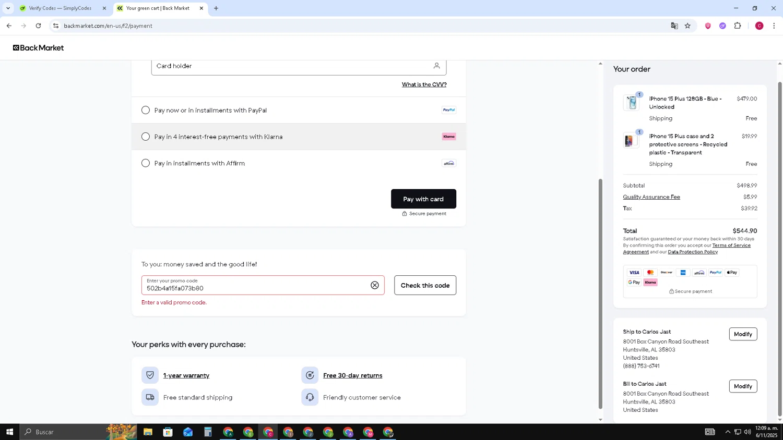783x440 pixels.
Task: Click the Visa badge in Your order
Action: coord(634,273)
